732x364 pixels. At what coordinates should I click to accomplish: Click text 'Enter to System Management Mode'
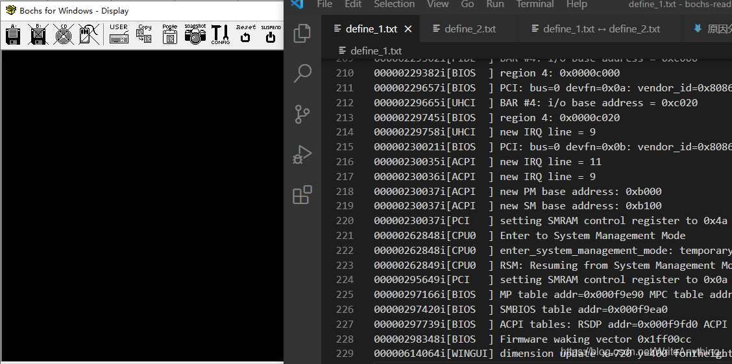point(592,236)
